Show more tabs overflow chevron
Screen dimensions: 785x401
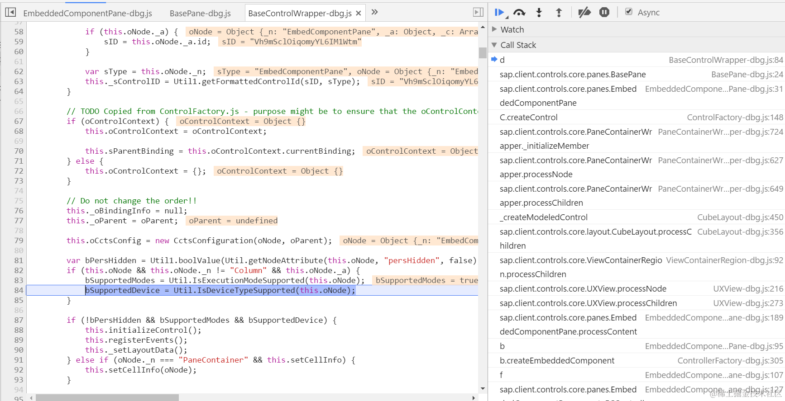[374, 12]
